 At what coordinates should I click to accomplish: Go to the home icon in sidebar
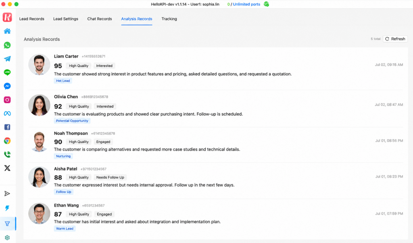click(7, 31)
